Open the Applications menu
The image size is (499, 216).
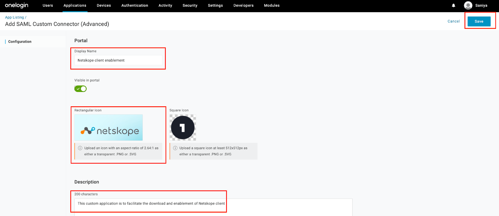click(x=75, y=5)
